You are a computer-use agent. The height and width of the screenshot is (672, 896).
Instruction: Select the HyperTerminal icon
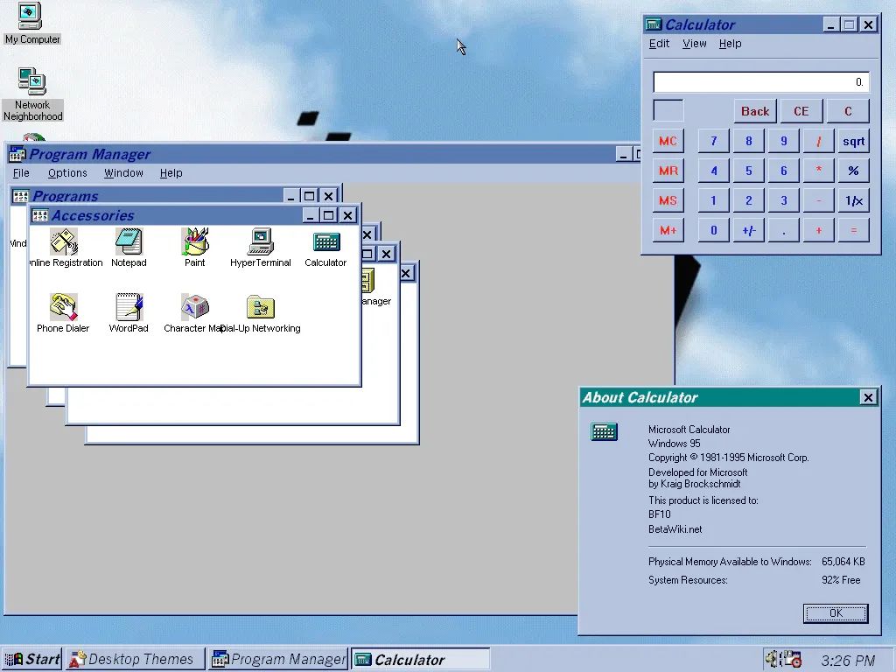click(261, 242)
